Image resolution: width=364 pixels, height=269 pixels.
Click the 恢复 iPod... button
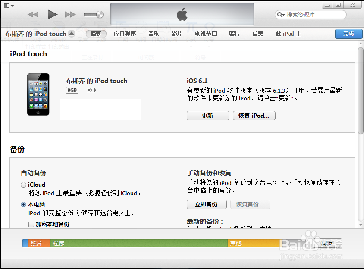254,116
